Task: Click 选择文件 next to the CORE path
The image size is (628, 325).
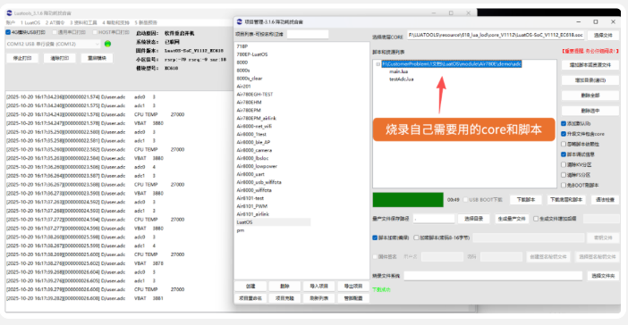Action: tap(603, 35)
